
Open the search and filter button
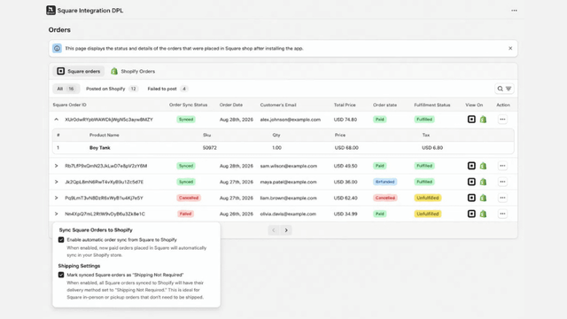[504, 89]
